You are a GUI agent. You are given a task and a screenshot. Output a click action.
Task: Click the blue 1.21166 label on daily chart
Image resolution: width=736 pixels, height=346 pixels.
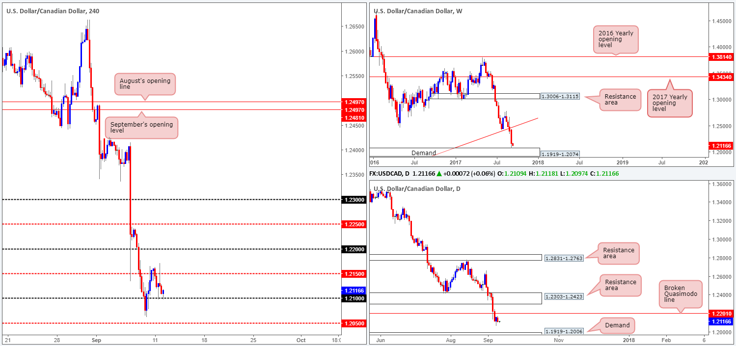coord(720,321)
